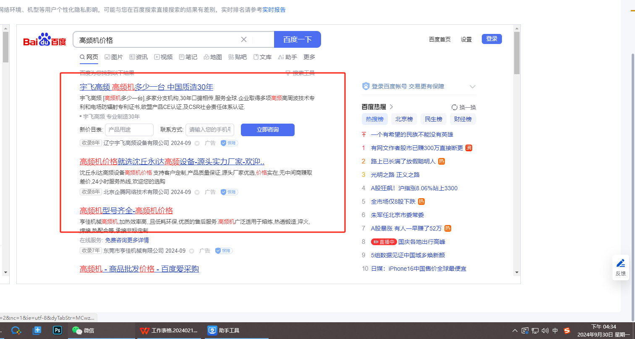This screenshot has width=635, height=339.
Task: Select the 北京榜 hot list tab
Action: (x=404, y=119)
